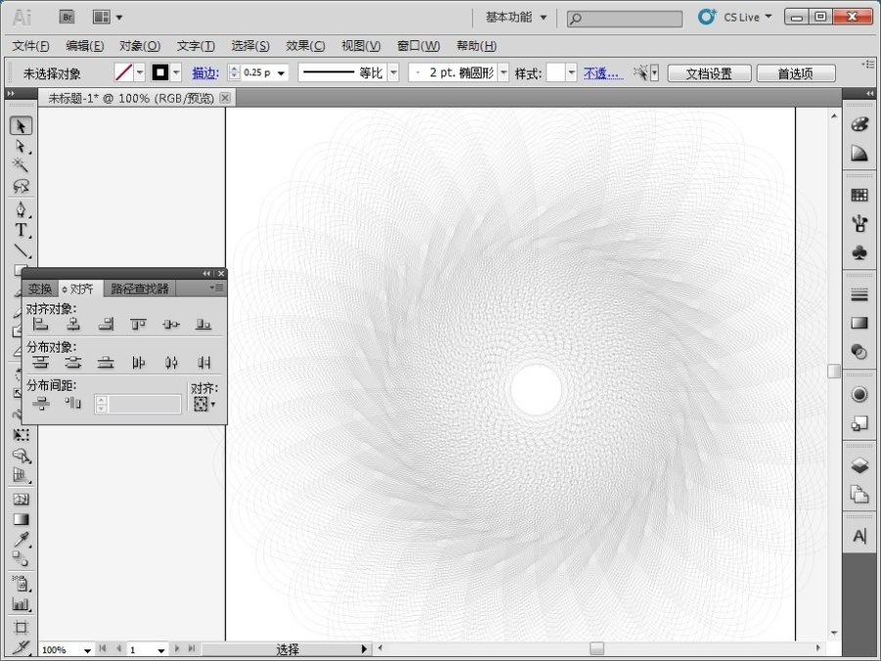Click the 首选项 button
The image size is (881, 661).
tap(796, 73)
